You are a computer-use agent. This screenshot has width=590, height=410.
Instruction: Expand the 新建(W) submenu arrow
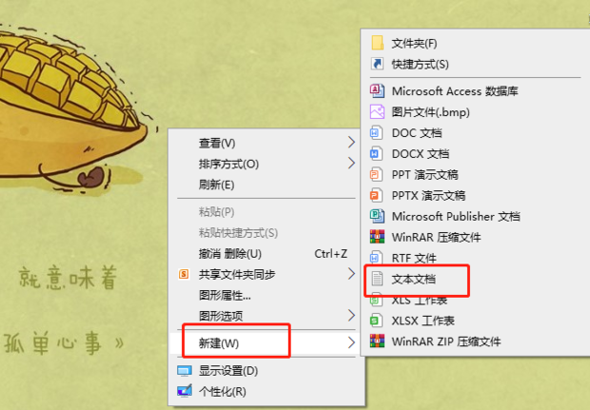tap(351, 342)
